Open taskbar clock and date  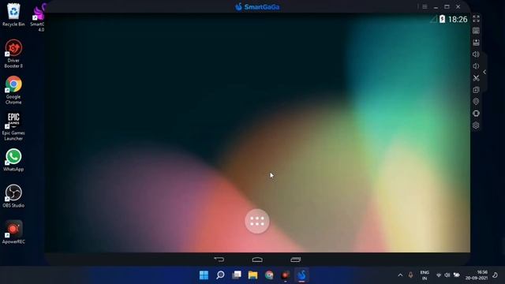[477, 275]
